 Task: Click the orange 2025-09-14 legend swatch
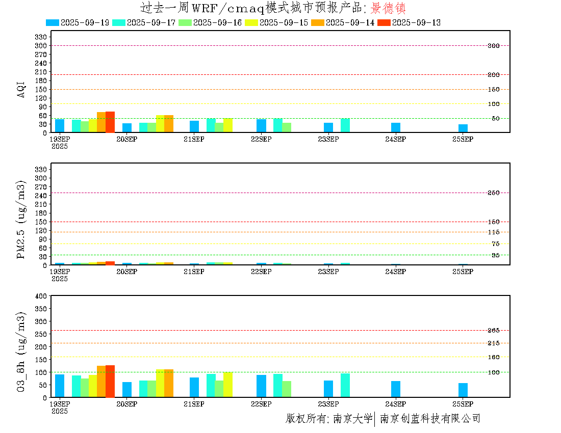pyautogui.click(x=318, y=22)
